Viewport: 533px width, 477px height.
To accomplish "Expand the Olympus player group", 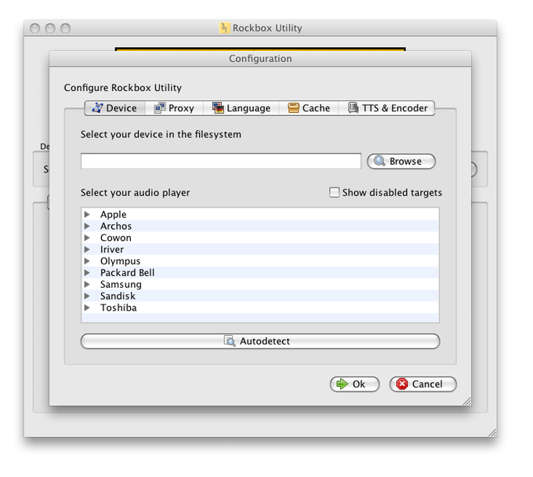I will 87,261.
